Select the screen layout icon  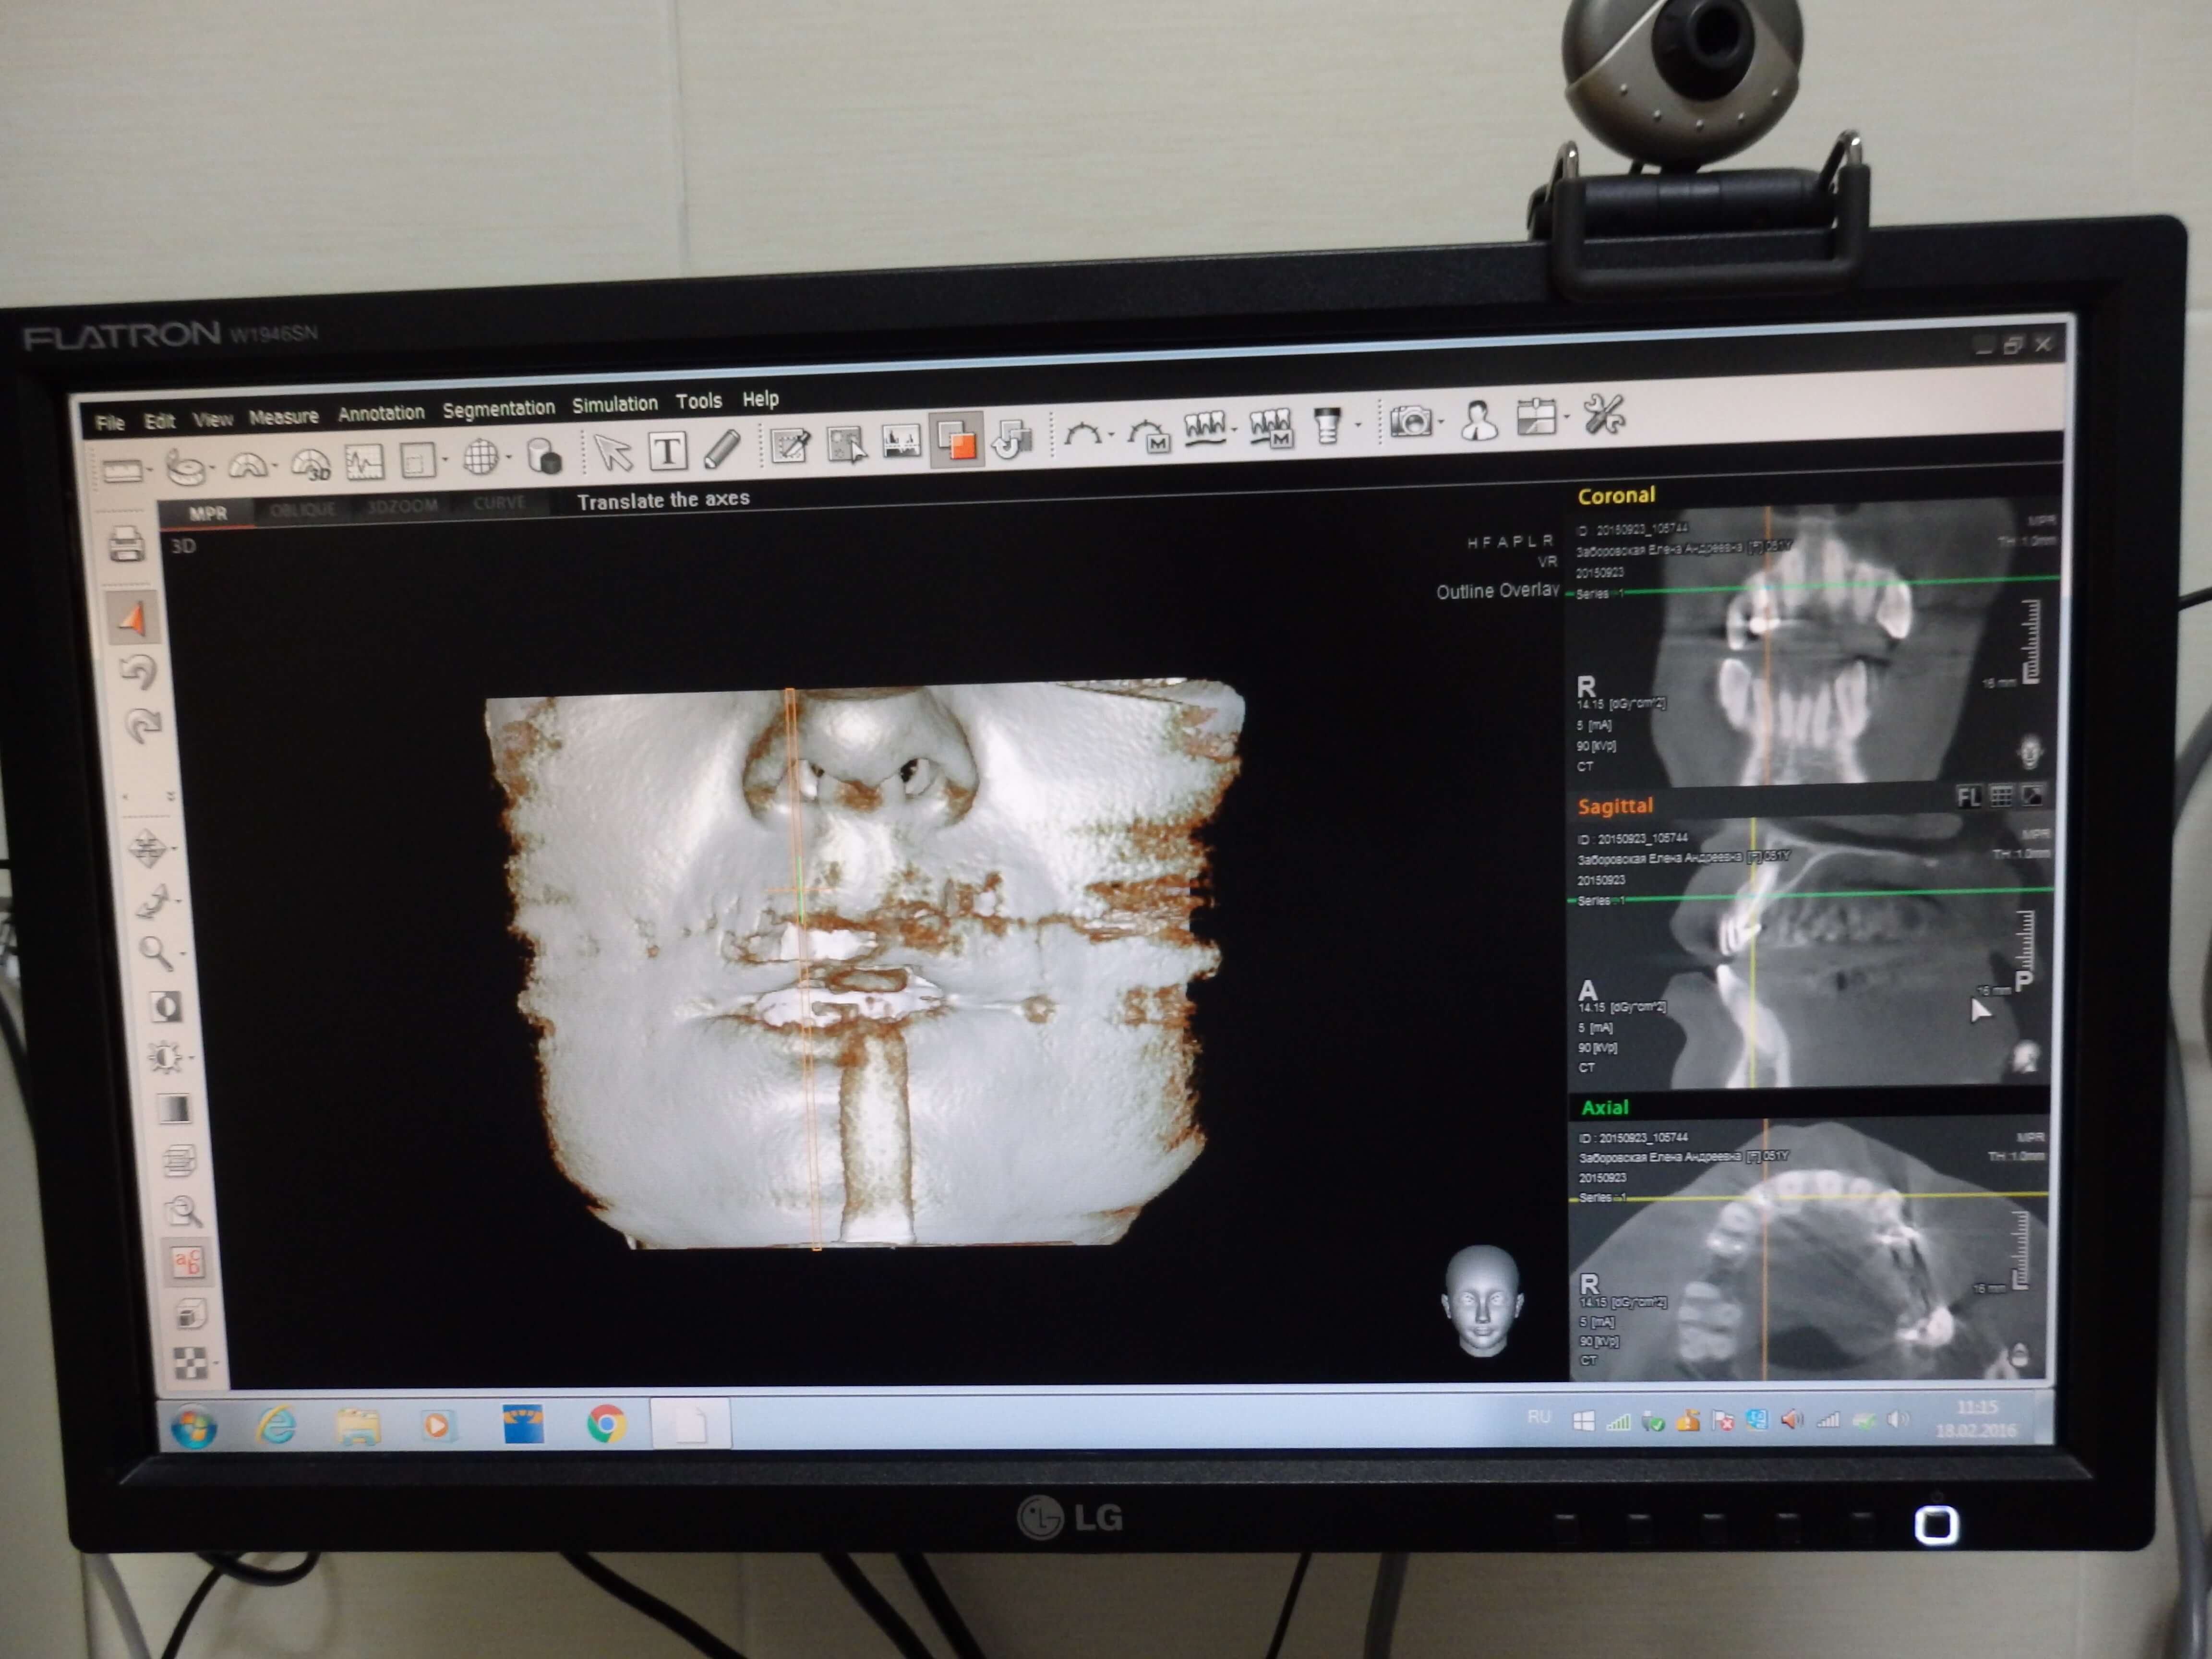pos(1536,417)
